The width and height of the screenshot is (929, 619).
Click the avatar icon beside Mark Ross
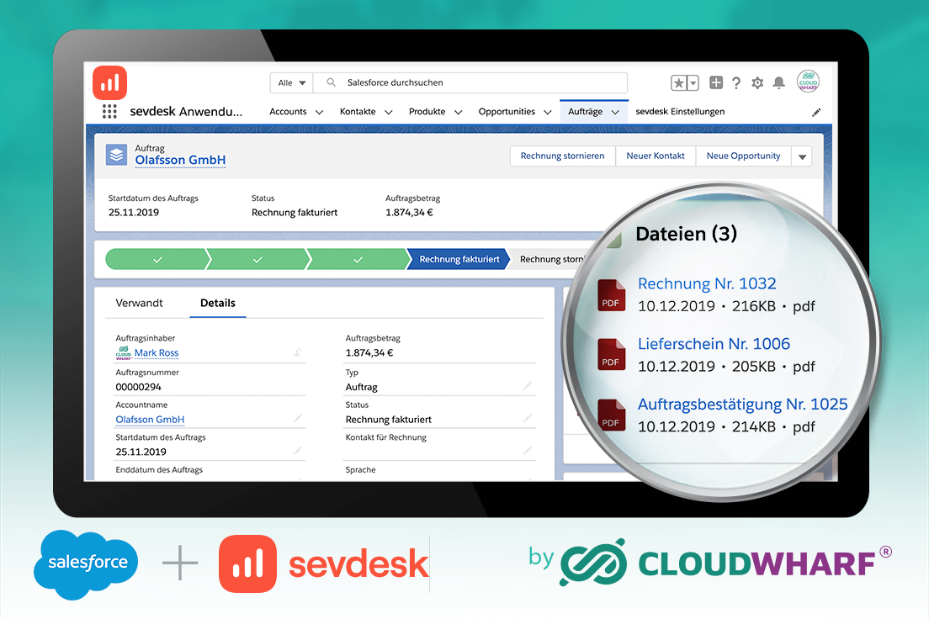(x=123, y=353)
